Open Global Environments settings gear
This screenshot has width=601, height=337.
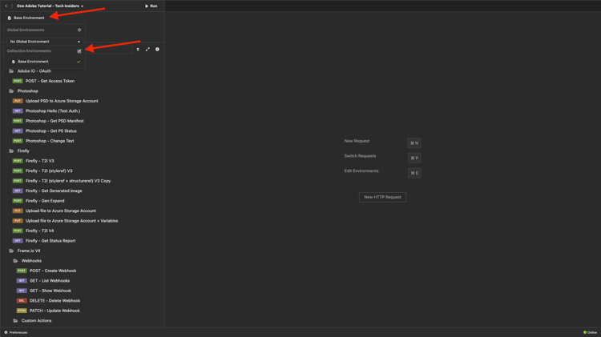pos(79,30)
